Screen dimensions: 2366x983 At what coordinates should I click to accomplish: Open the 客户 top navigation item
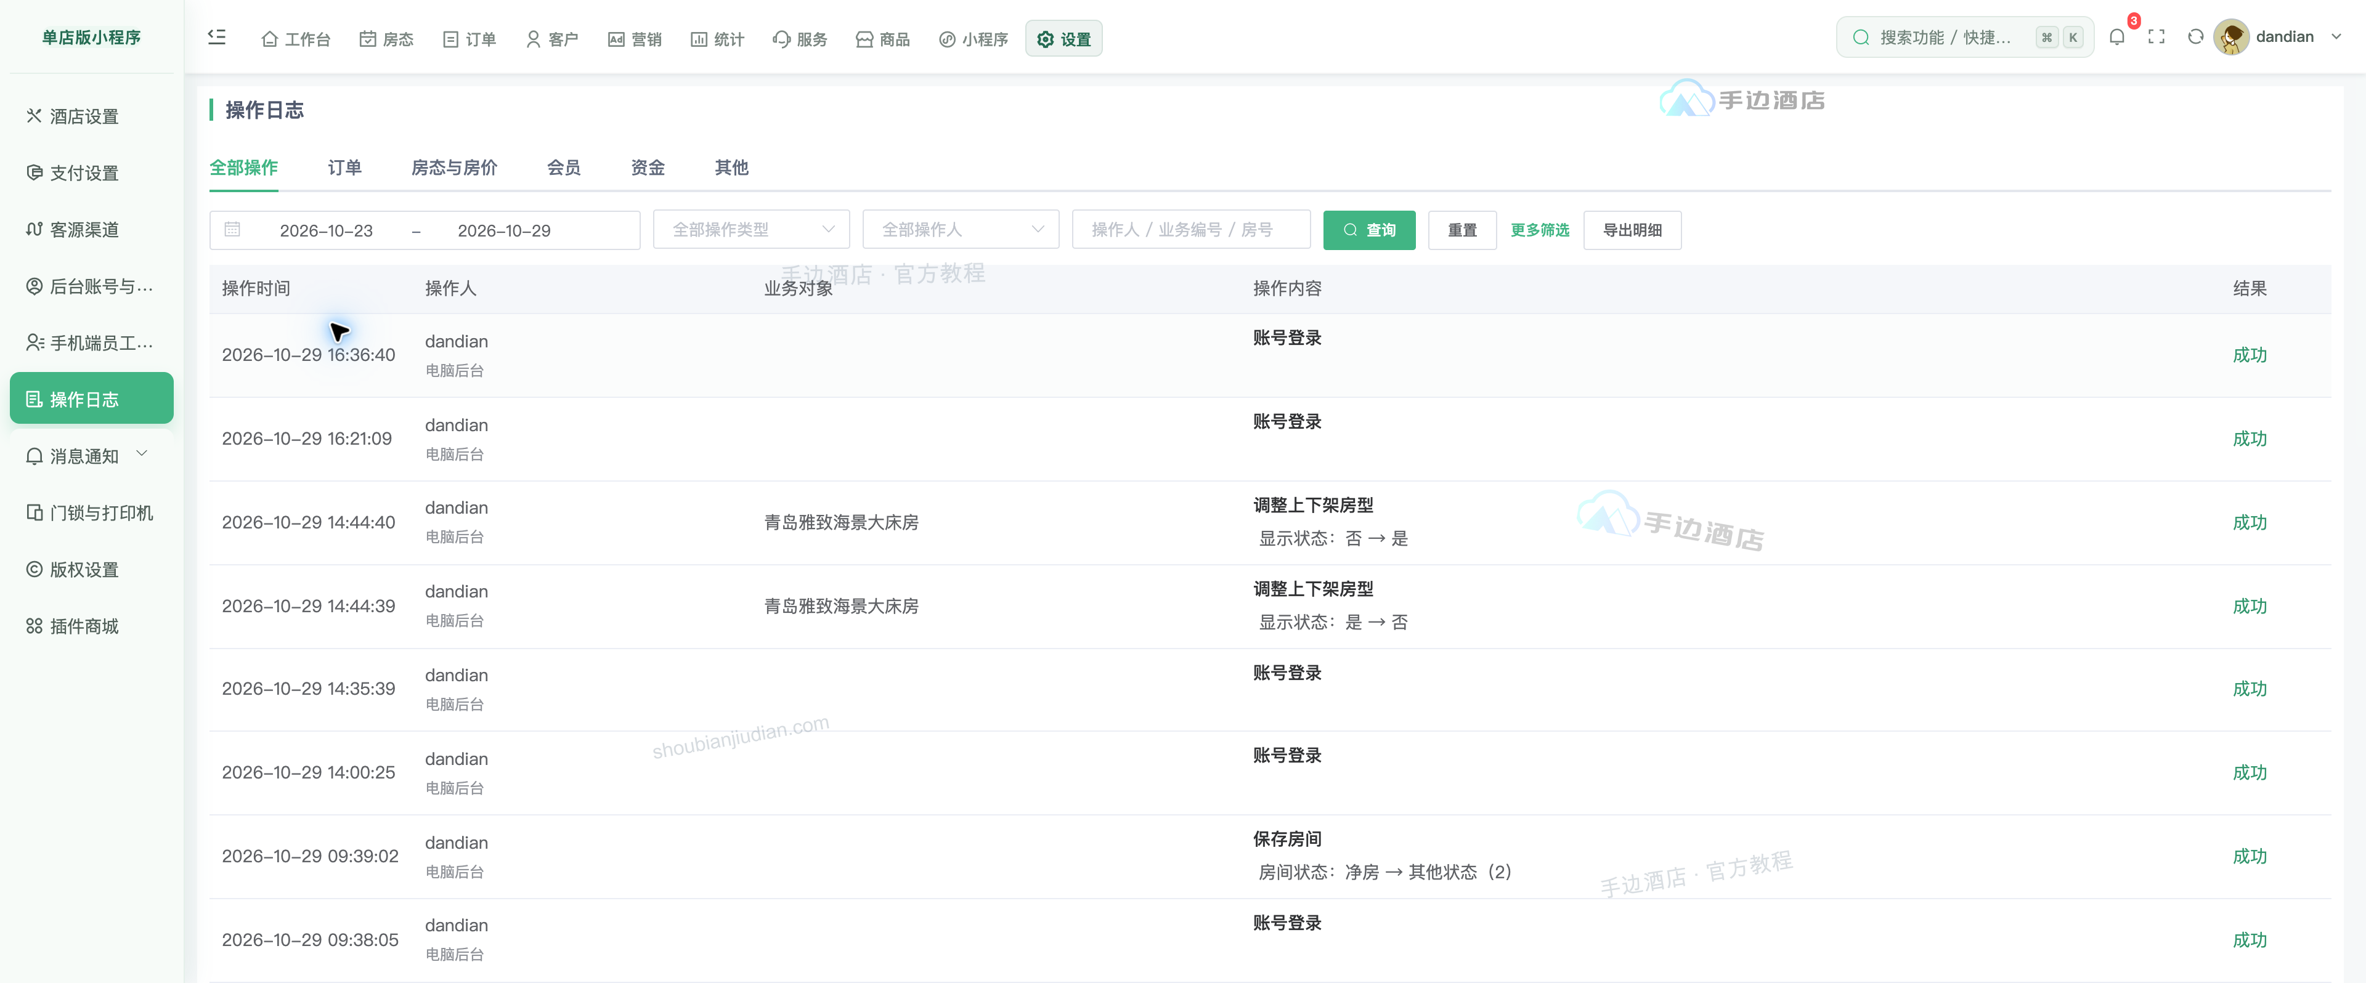pyautogui.click(x=552, y=39)
